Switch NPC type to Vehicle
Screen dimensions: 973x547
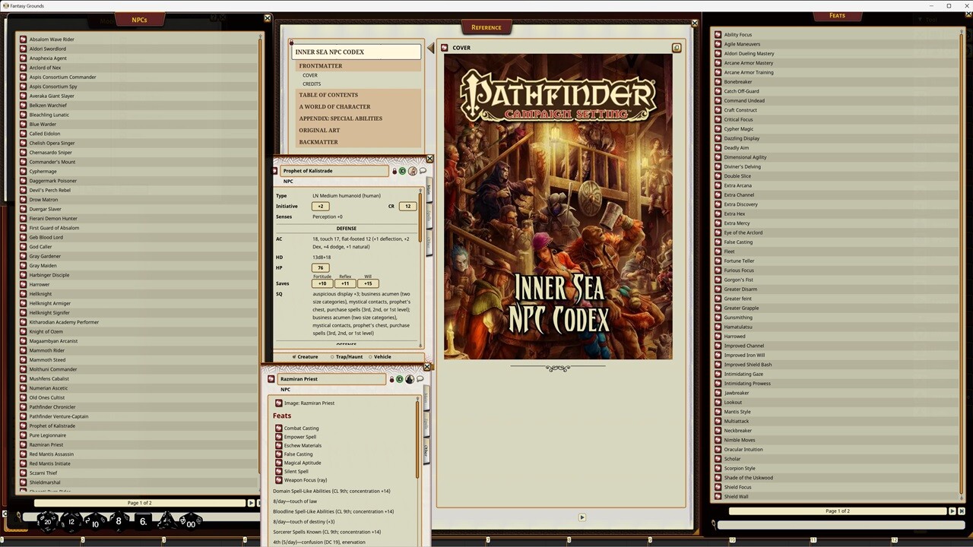370,357
